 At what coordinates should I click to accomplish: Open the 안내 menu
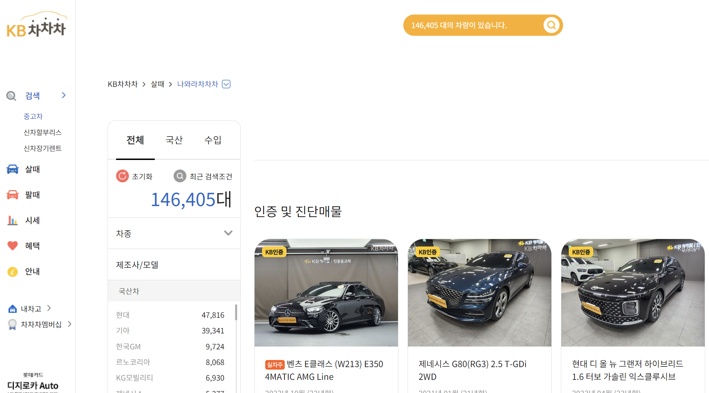(32, 271)
